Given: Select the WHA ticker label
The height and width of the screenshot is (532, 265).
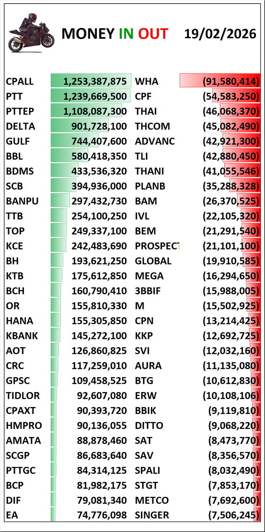Looking at the screenshot, I should (147, 81).
